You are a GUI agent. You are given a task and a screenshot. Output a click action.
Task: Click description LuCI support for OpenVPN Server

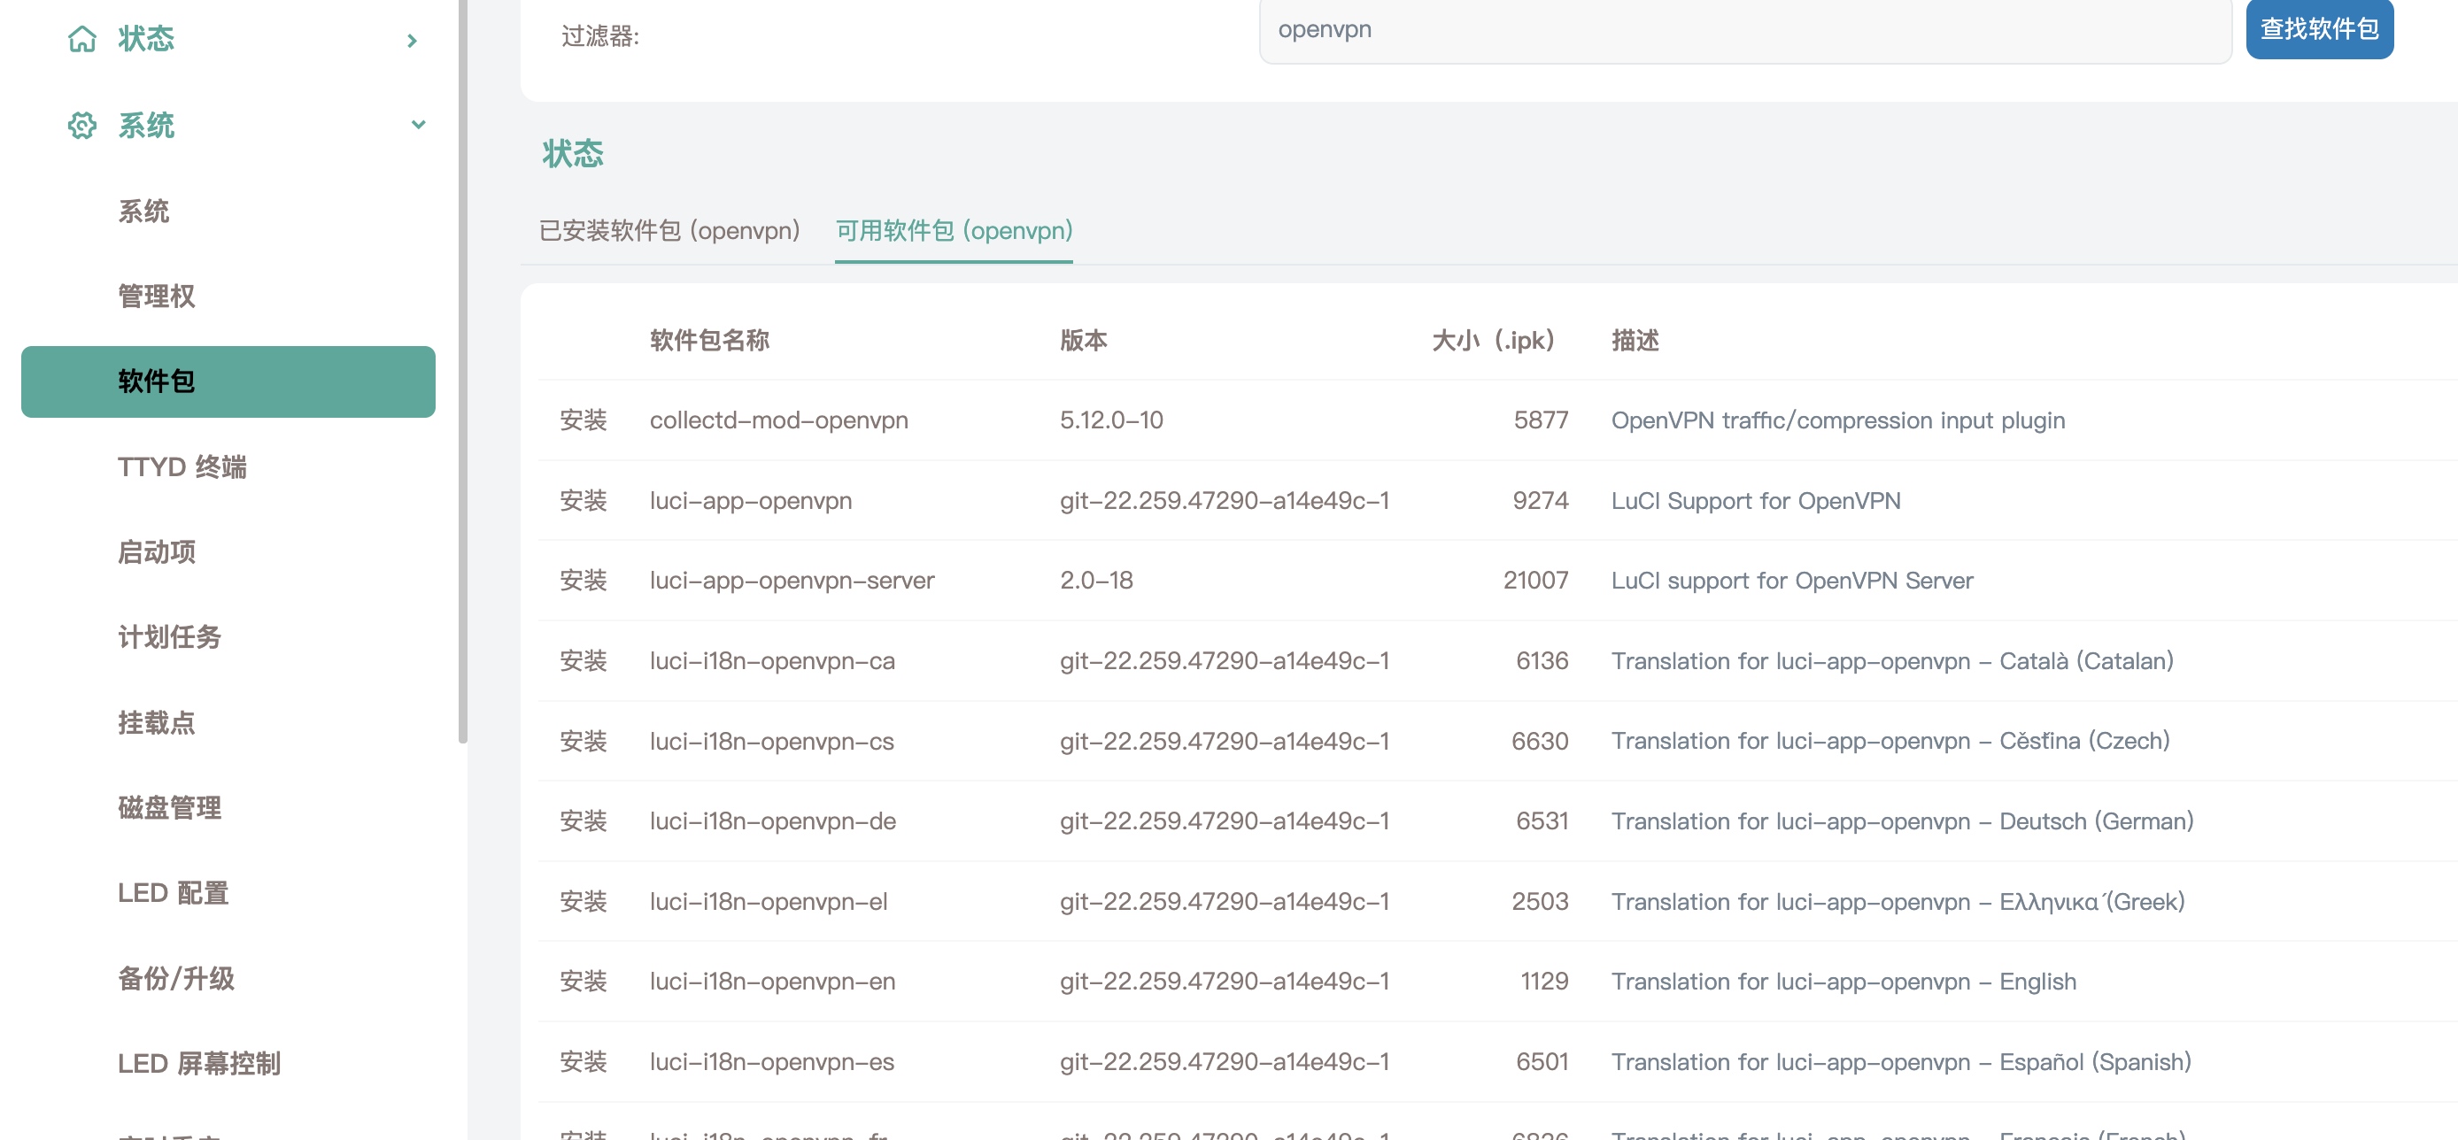[1792, 580]
